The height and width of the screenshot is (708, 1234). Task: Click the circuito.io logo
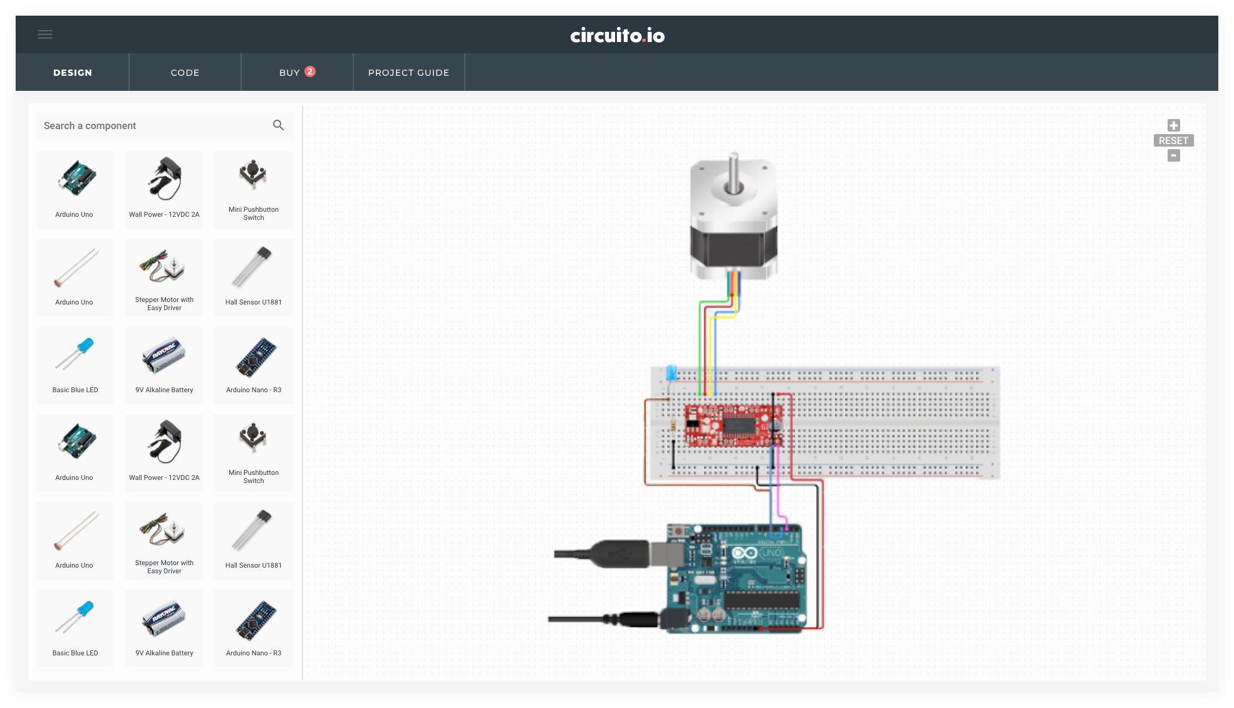tap(617, 35)
